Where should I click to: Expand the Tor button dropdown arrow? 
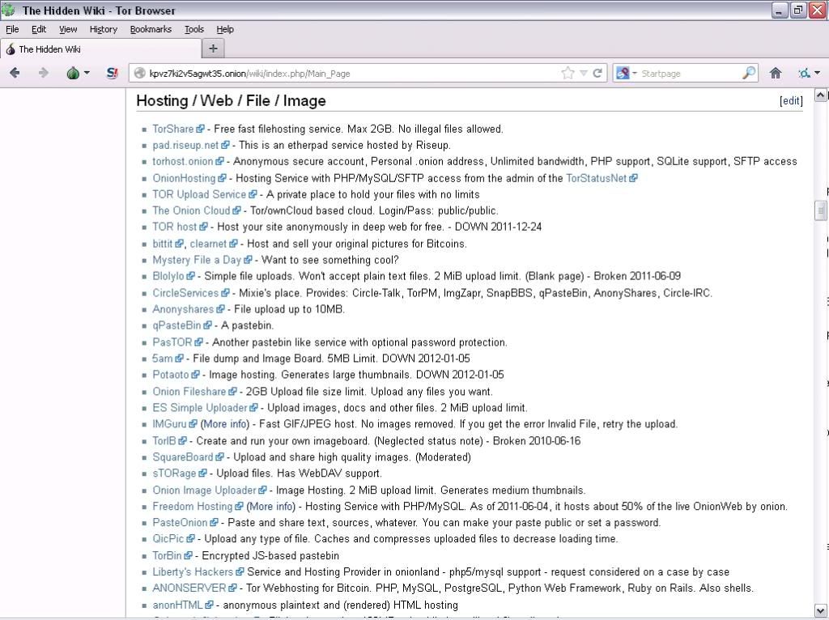click(x=87, y=73)
